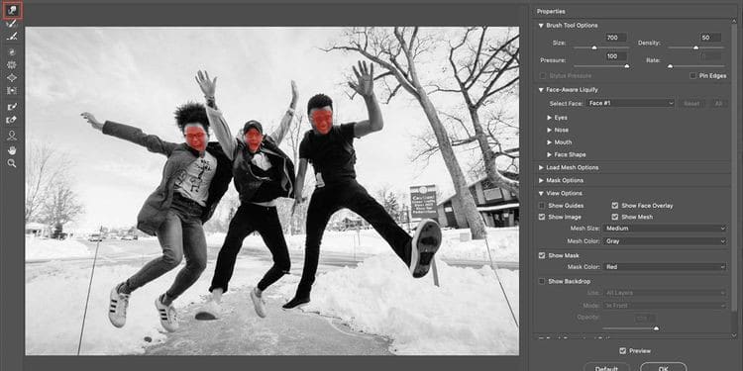The height and width of the screenshot is (371, 743).
Task: Select the Reconstruct tool
Action: 12,24
